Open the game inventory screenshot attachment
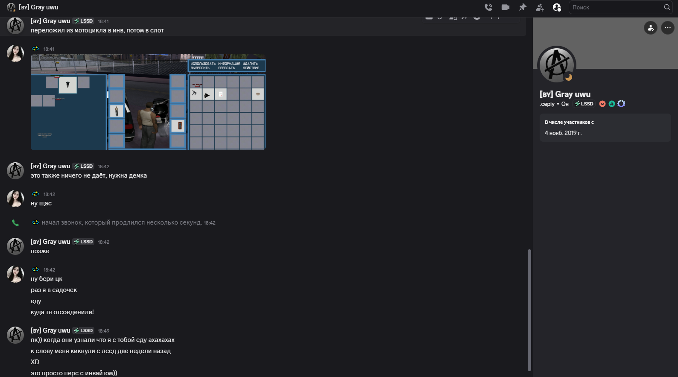This screenshot has height=377, width=678. click(x=148, y=102)
